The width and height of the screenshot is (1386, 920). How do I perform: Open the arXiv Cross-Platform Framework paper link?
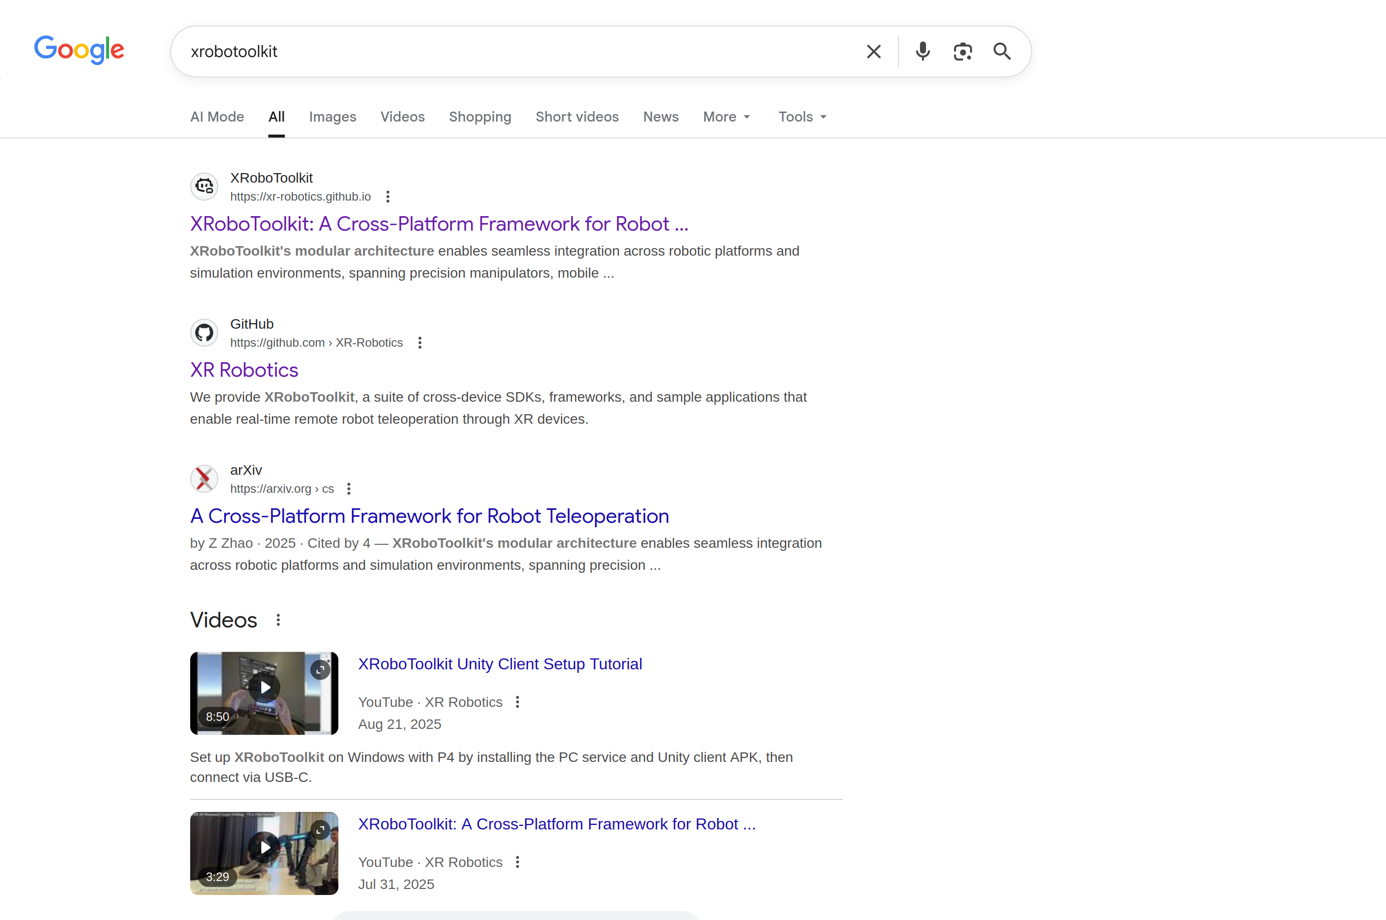pyautogui.click(x=429, y=516)
